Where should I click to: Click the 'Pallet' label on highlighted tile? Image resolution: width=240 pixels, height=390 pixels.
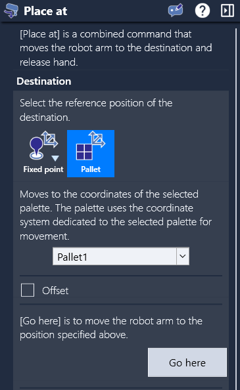(91, 169)
